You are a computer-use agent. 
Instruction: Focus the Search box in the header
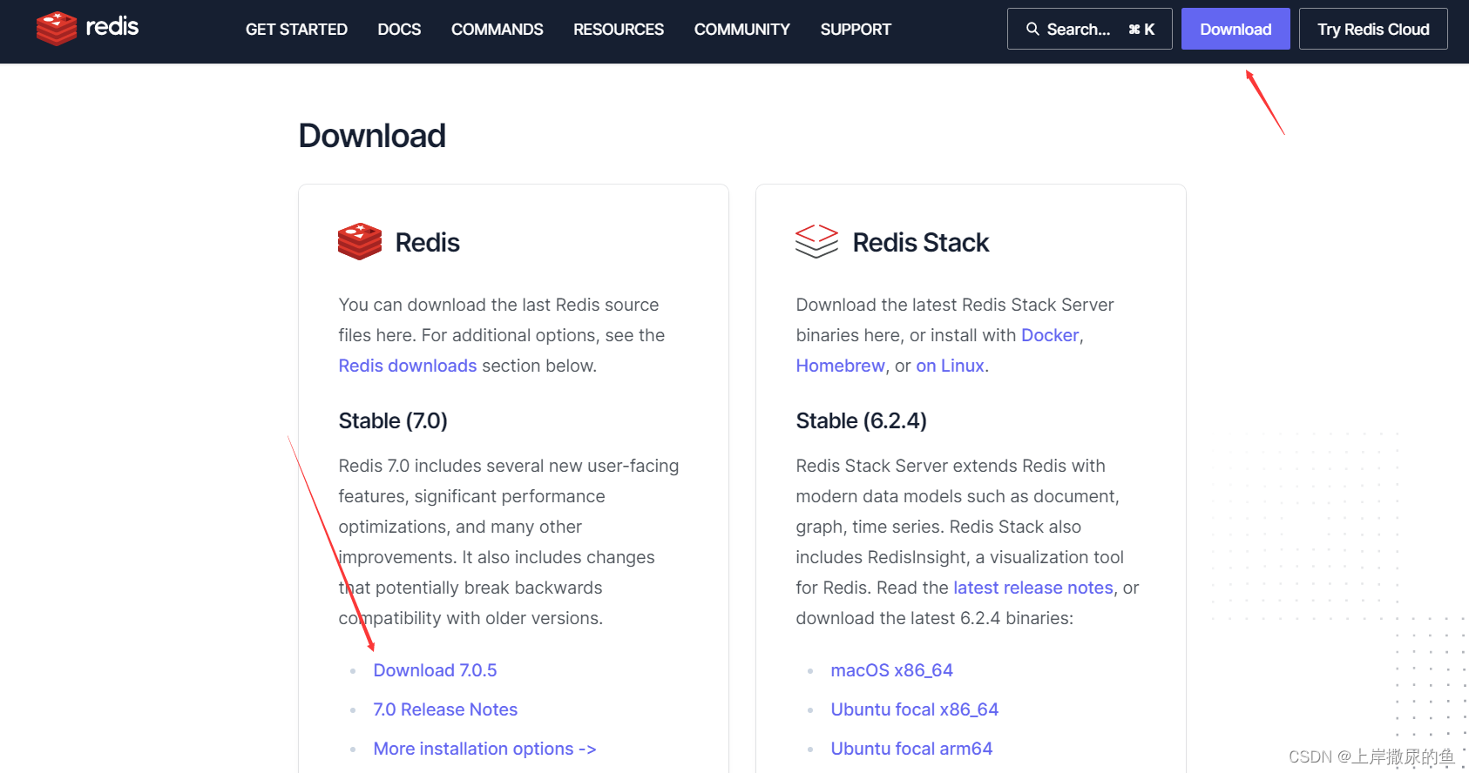[x=1089, y=29]
